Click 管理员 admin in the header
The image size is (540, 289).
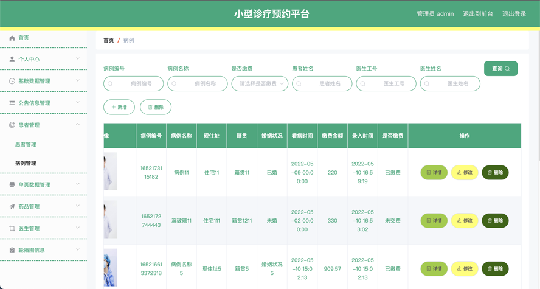point(435,14)
